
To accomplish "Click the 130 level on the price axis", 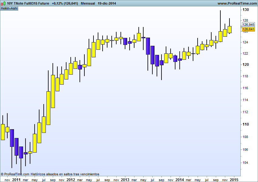I will pyautogui.click(x=246, y=10).
